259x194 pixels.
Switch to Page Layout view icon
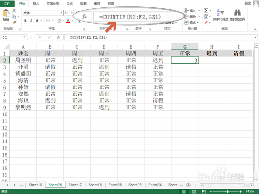click(194, 191)
